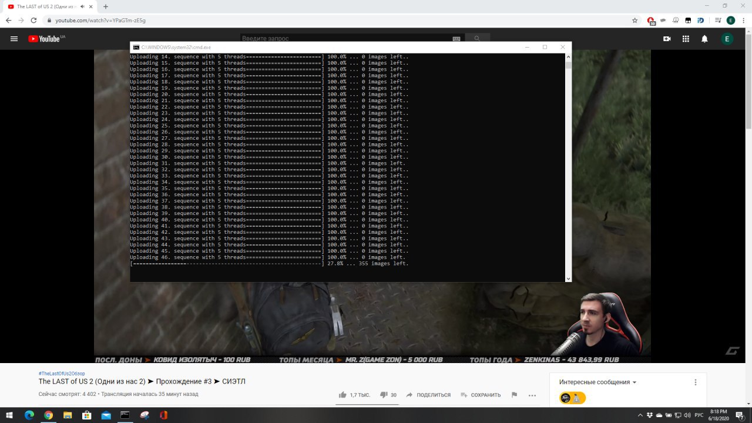This screenshot has width=752, height=423.
Task: Open the YouTube account avatar below the toolbar
Action: click(727, 39)
